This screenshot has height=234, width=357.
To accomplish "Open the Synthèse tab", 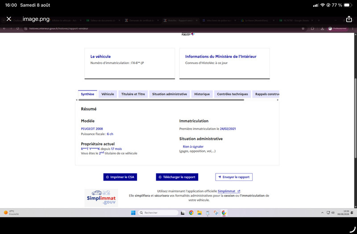I will (x=87, y=94).
